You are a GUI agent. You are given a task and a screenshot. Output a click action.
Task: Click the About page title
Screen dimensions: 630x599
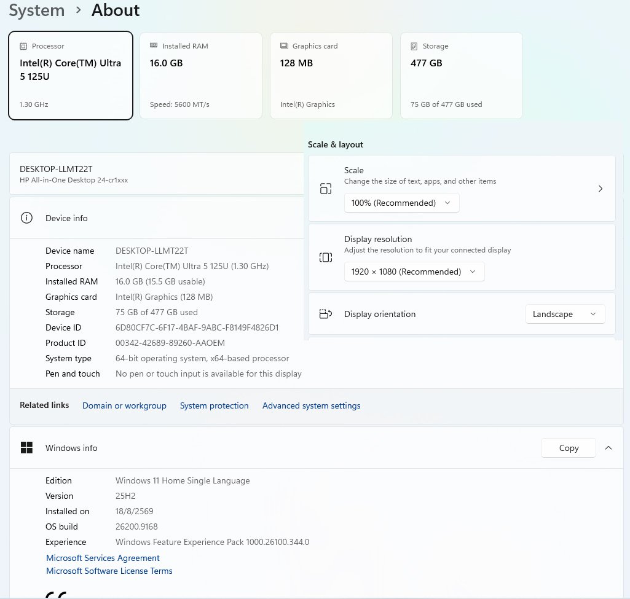pyautogui.click(x=116, y=10)
